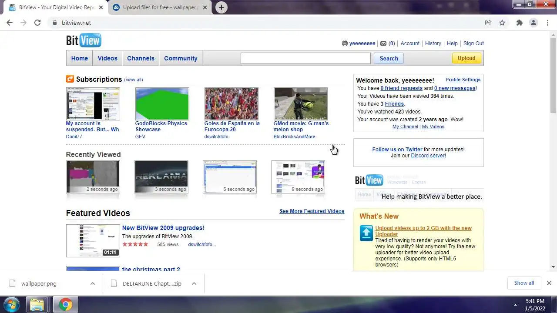Click the padlock site info icon
Viewport: 557px width, 313px height.
click(54, 23)
